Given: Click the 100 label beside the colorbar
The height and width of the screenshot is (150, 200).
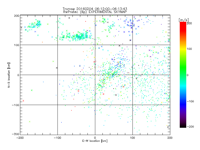Looking at the screenshot, I should [x=189, y=49].
